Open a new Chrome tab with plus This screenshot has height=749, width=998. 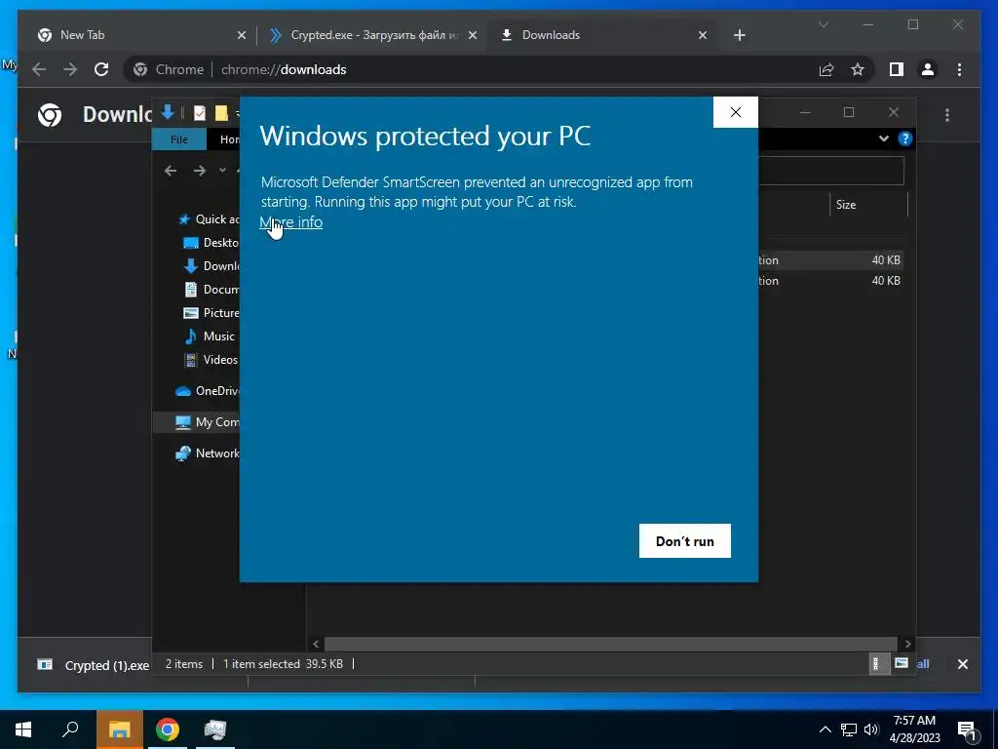(x=739, y=35)
